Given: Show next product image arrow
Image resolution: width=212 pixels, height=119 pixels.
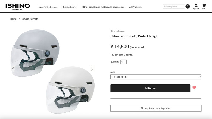Looking at the screenshot, I should tap(92, 69).
